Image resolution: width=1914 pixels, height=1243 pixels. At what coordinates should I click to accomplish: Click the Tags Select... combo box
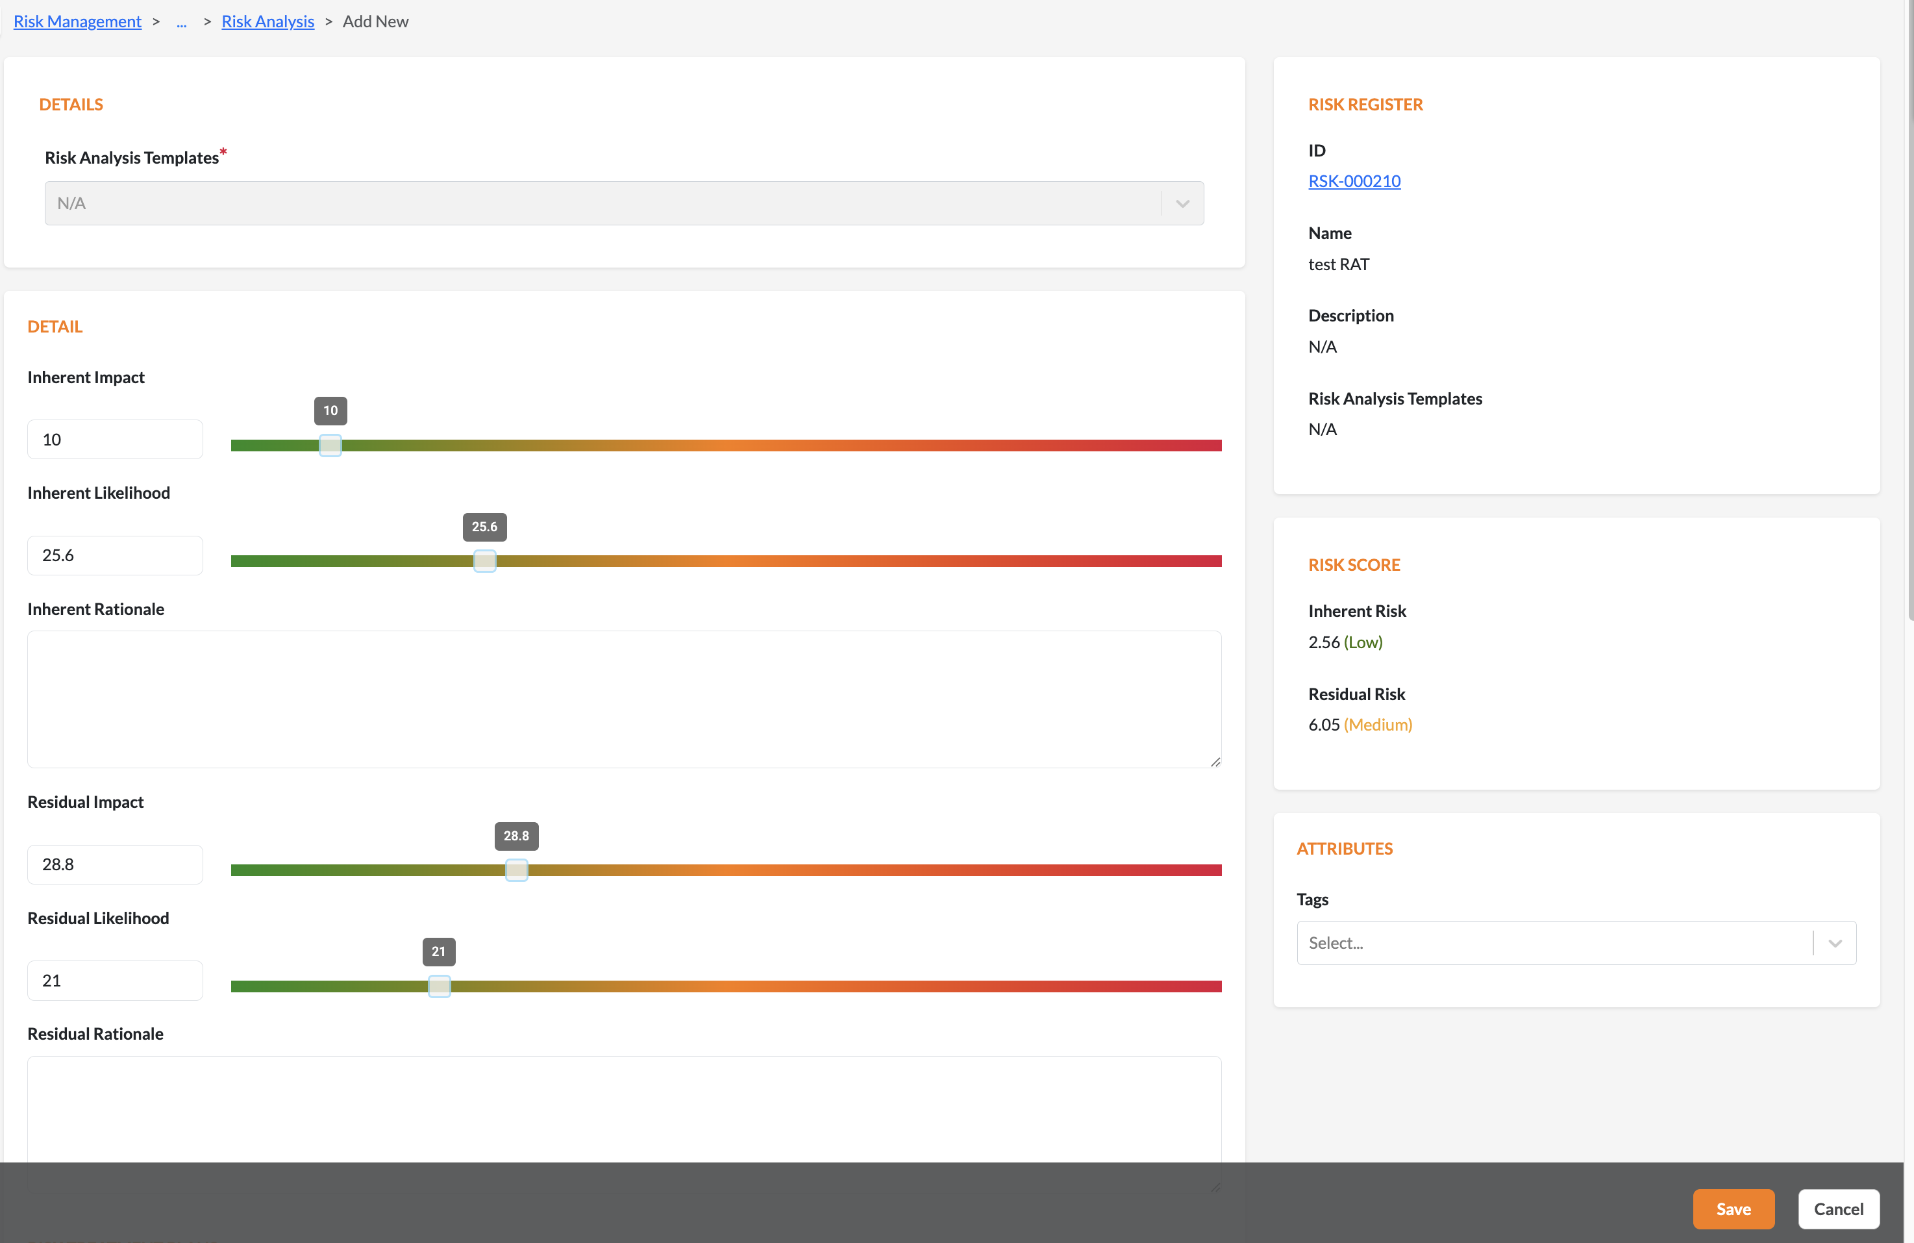coord(1552,943)
